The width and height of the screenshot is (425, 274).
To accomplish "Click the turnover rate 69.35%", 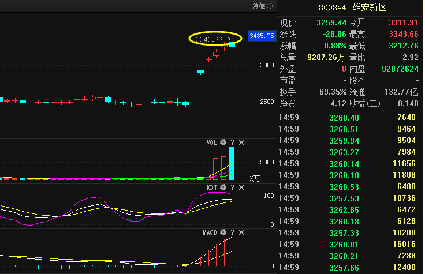I will 333,92.
